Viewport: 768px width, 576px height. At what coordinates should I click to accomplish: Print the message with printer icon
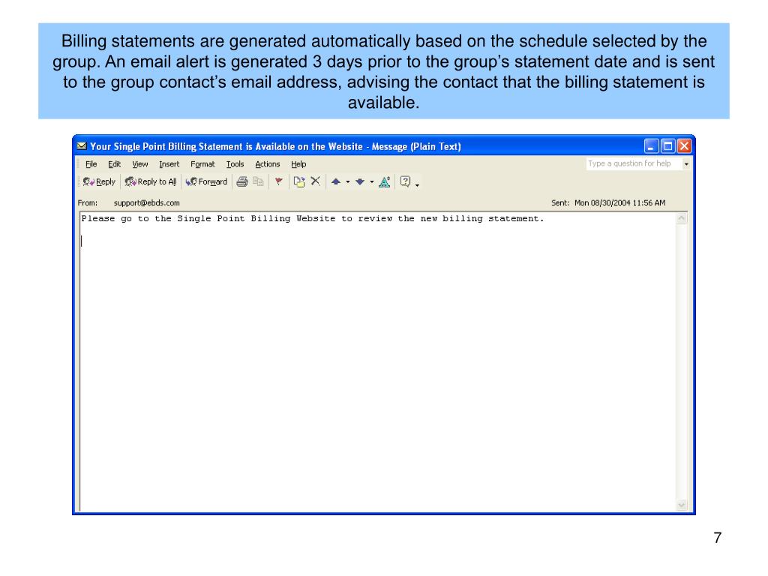(x=242, y=181)
